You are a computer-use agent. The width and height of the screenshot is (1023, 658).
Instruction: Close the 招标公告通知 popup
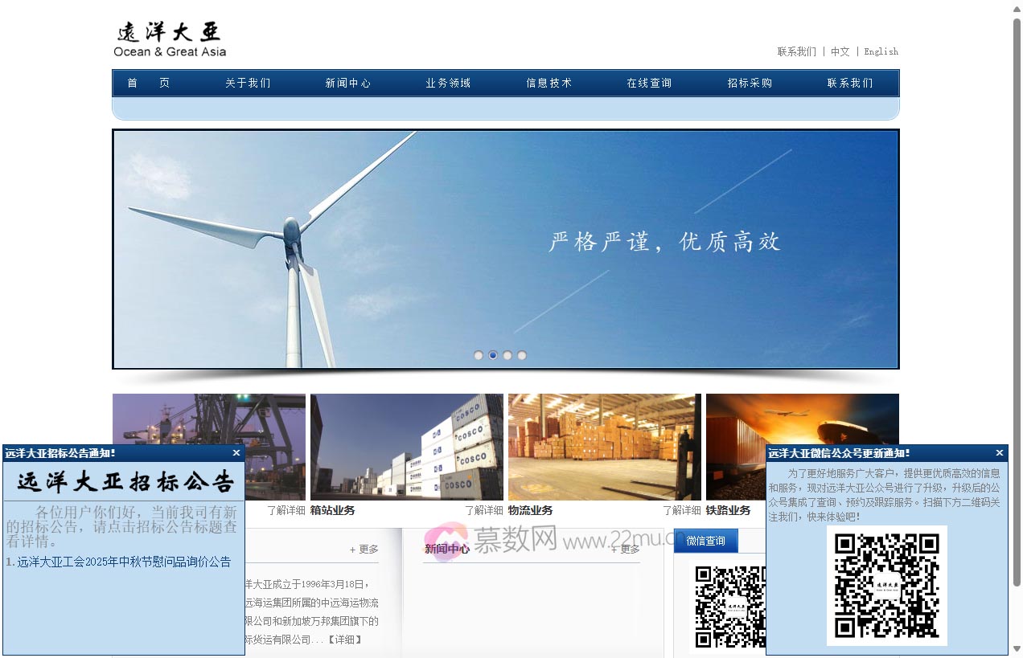click(236, 452)
